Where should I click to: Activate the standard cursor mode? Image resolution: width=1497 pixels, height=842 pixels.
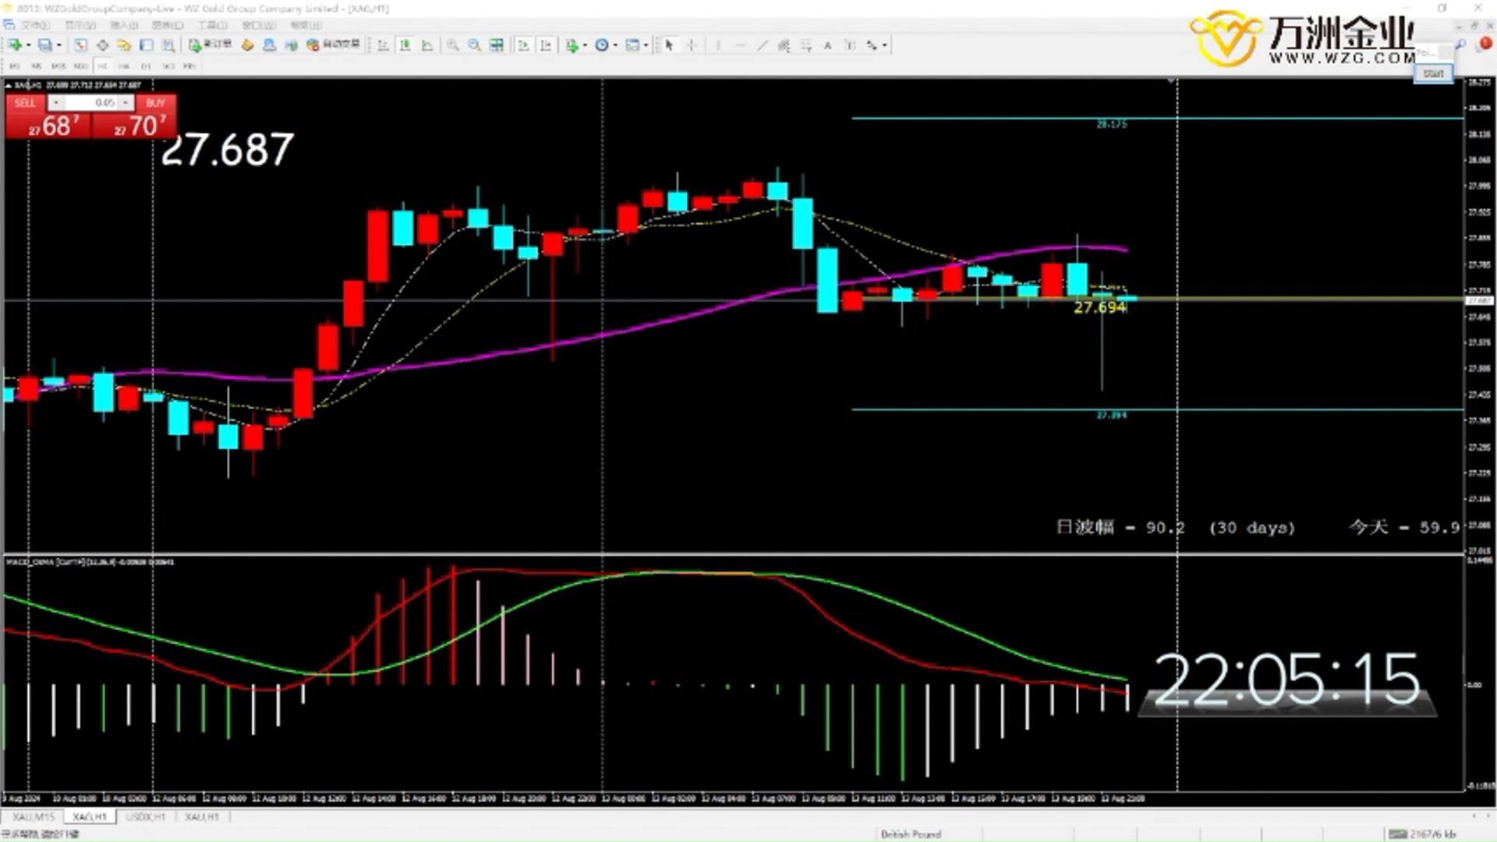[x=668, y=45]
